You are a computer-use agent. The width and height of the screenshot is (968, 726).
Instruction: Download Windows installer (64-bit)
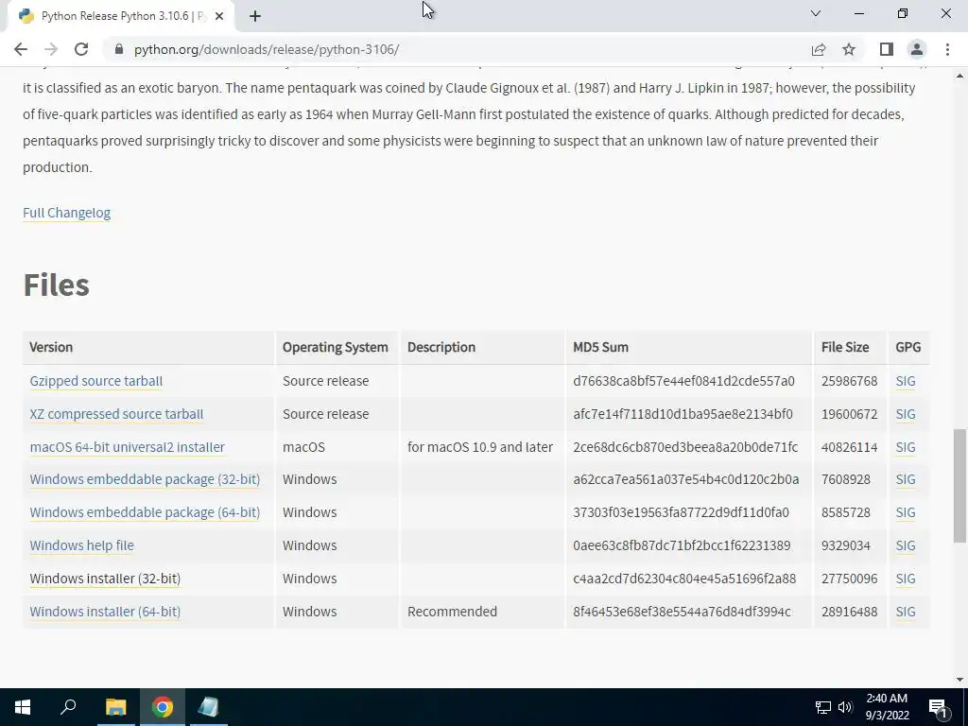(x=105, y=612)
